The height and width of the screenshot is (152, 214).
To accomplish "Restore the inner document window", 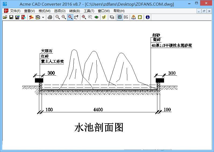I will (x=204, y=11).
